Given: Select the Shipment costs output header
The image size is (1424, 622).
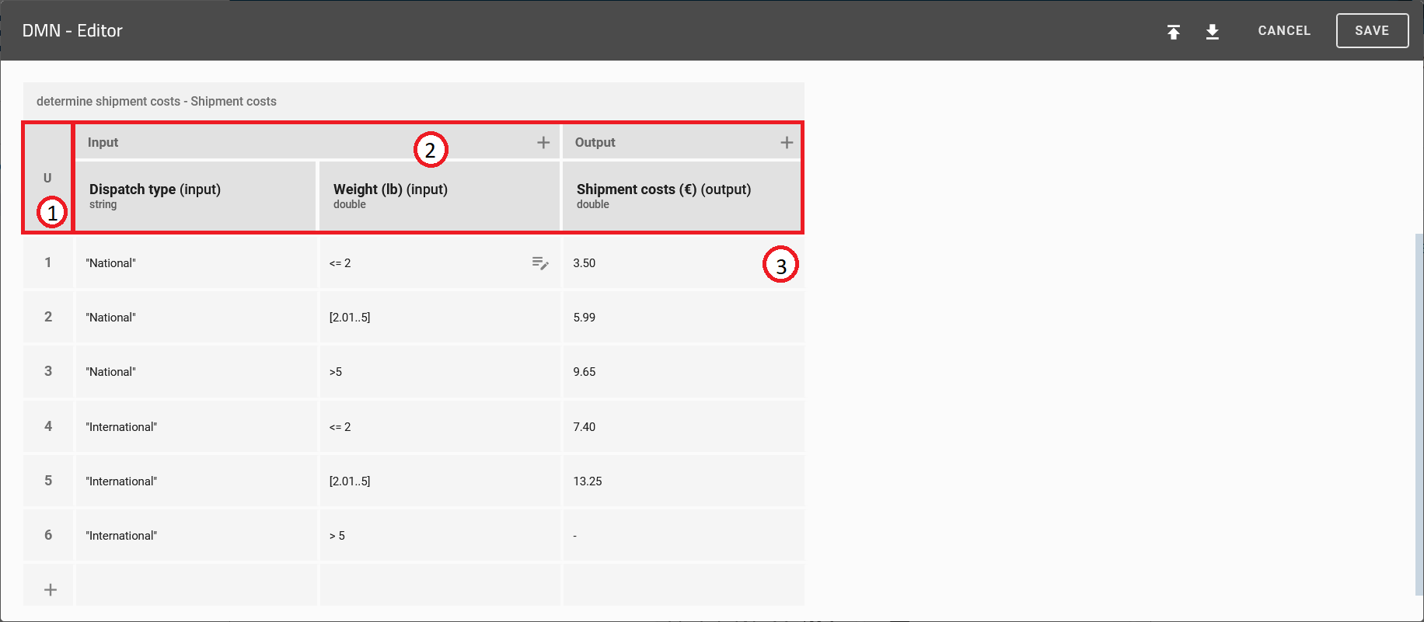Looking at the screenshot, I should click(x=682, y=196).
